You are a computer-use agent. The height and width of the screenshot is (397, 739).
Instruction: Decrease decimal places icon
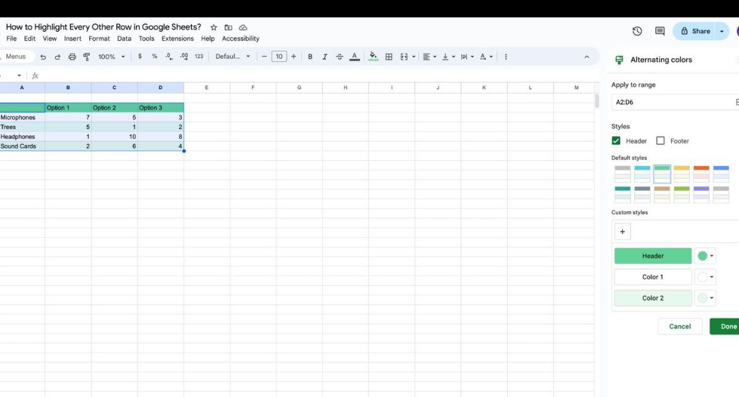click(x=169, y=56)
